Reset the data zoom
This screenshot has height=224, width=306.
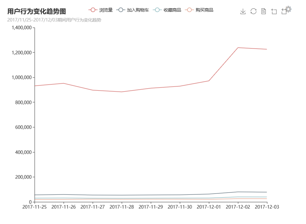click(x=284, y=12)
